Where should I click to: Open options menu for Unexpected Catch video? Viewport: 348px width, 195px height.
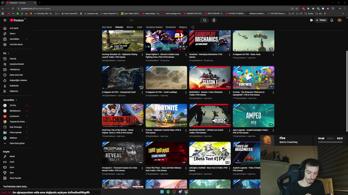click(x=142, y=93)
